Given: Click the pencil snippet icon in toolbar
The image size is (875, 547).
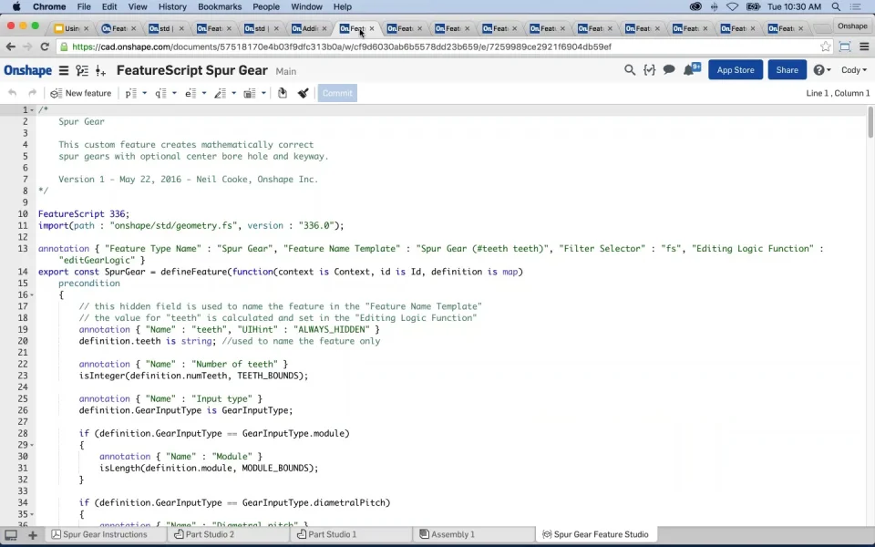Looking at the screenshot, I should coord(221,93).
